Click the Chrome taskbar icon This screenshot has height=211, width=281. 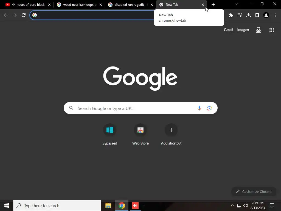pos(122,206)
